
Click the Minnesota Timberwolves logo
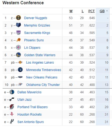coord(20,70)
